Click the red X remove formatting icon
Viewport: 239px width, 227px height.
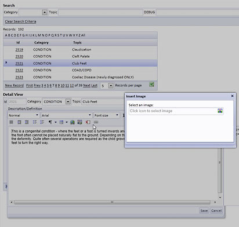pyautogui.click(x=88, y=122)
